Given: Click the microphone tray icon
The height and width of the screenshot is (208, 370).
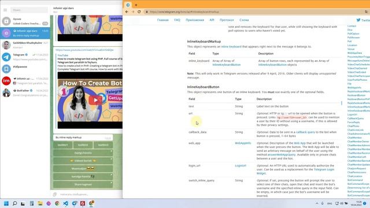Looking at the screenshot, I should click(x=323, y=203).
